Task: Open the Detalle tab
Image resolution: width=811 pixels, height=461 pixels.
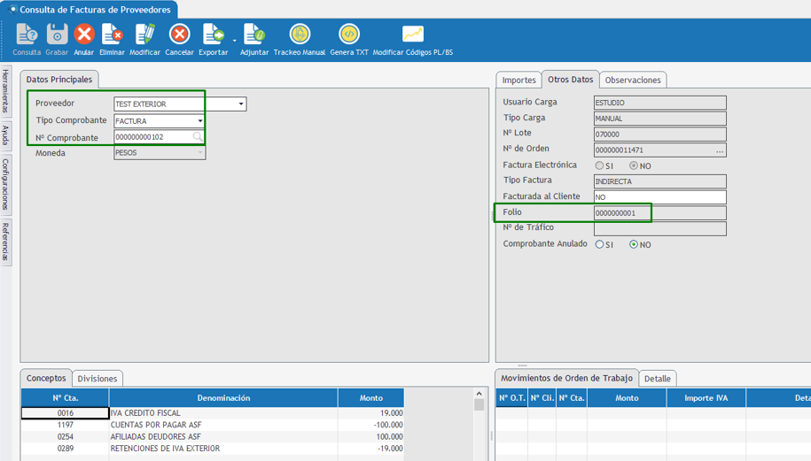Action: pos(658,379)
